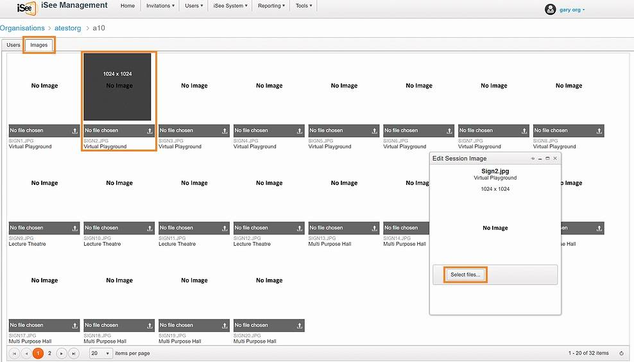The width and height of the screenshot is (634, 362).
Task: Go to page 2 of images
Action: coord(50,354)
